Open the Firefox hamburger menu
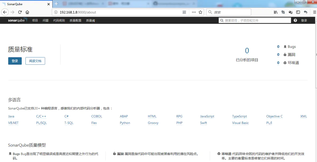Image resolution: width=317 pixels, height=162 pixels. point(314,12)
